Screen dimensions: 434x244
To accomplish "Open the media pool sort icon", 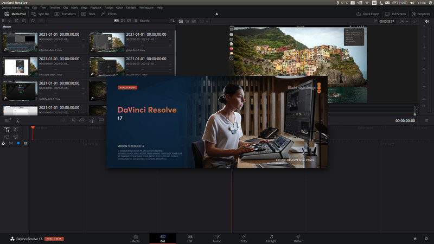I will [x=173, y=21].
